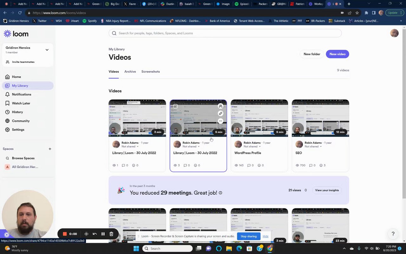Open the WordPress Profile video thumbnail

[259, 118]
